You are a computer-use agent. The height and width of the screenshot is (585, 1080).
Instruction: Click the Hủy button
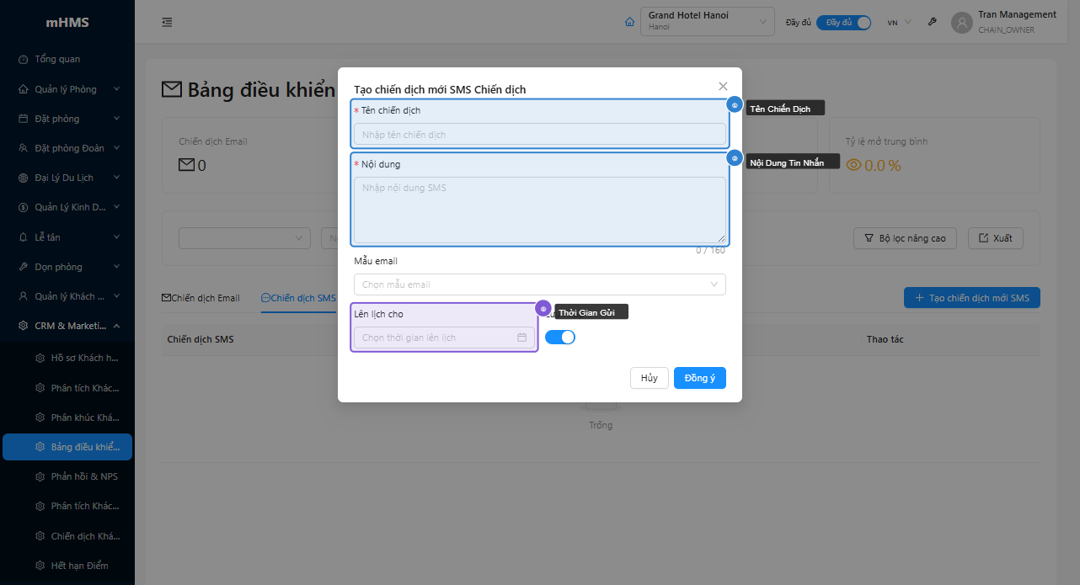point(649,378)
